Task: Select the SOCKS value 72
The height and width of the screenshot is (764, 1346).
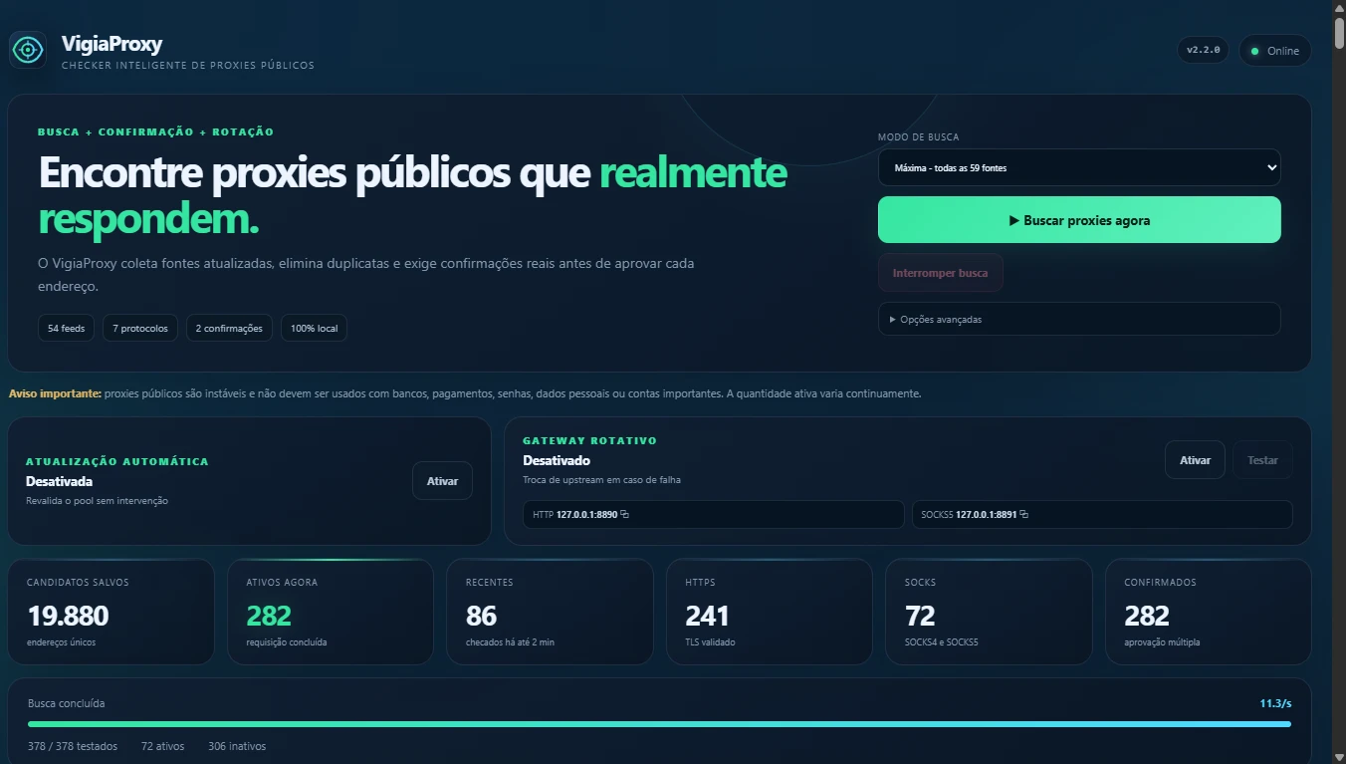Action: [920, 616]
